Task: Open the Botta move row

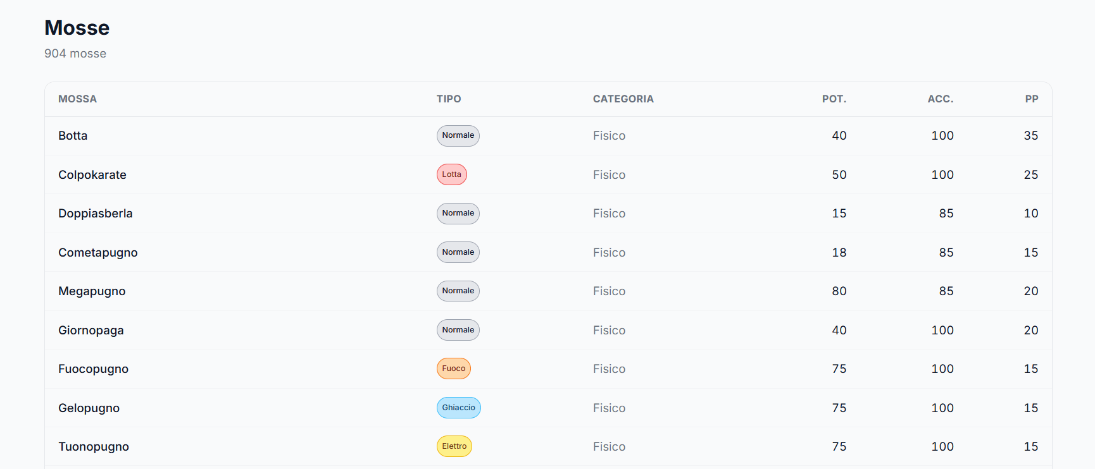Action: pos(73,136)
